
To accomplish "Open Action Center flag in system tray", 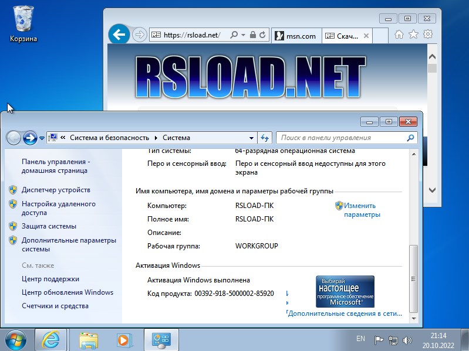I will pos(379,340).
